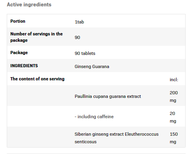
Task: Select Siberian ginseng extract Eleutherococcus text
Action: (116, 134)
